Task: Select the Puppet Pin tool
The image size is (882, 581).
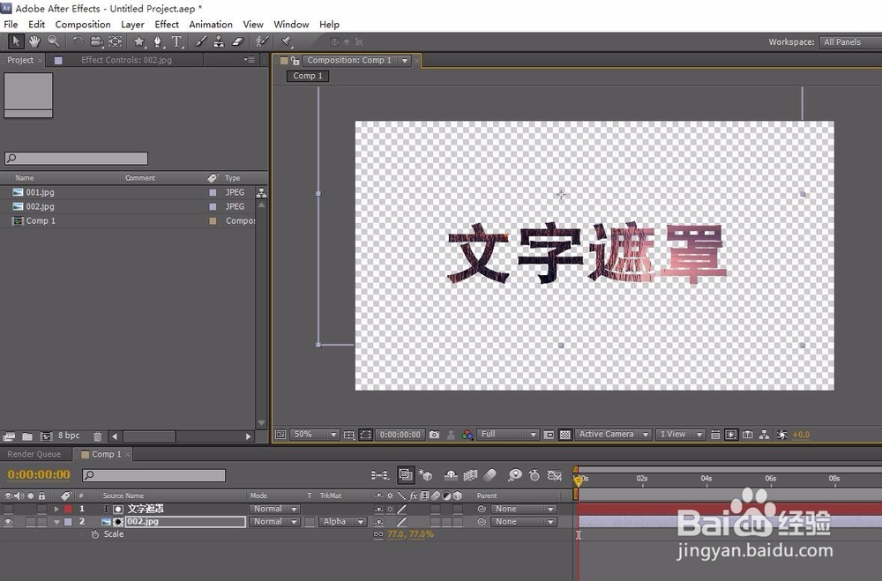Action: [286, 41]
